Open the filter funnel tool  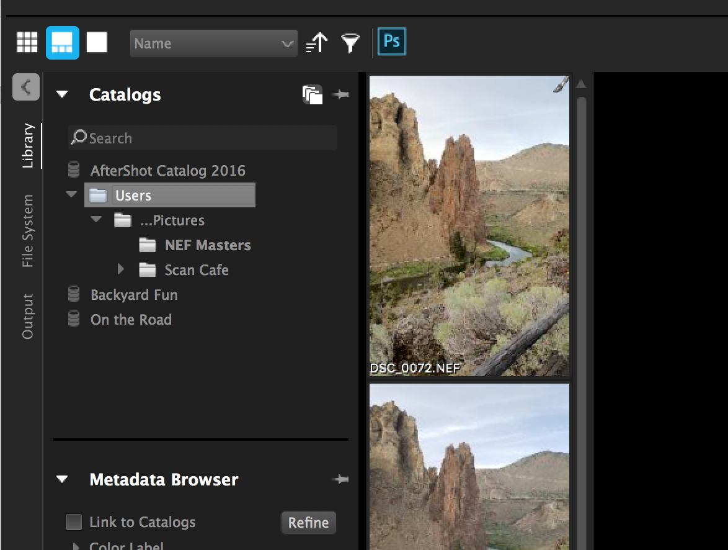pyautogui.click(x=350, y=43)
